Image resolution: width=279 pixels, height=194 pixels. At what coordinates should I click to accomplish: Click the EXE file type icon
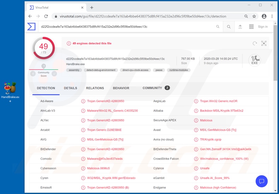[x=255, y=60]
